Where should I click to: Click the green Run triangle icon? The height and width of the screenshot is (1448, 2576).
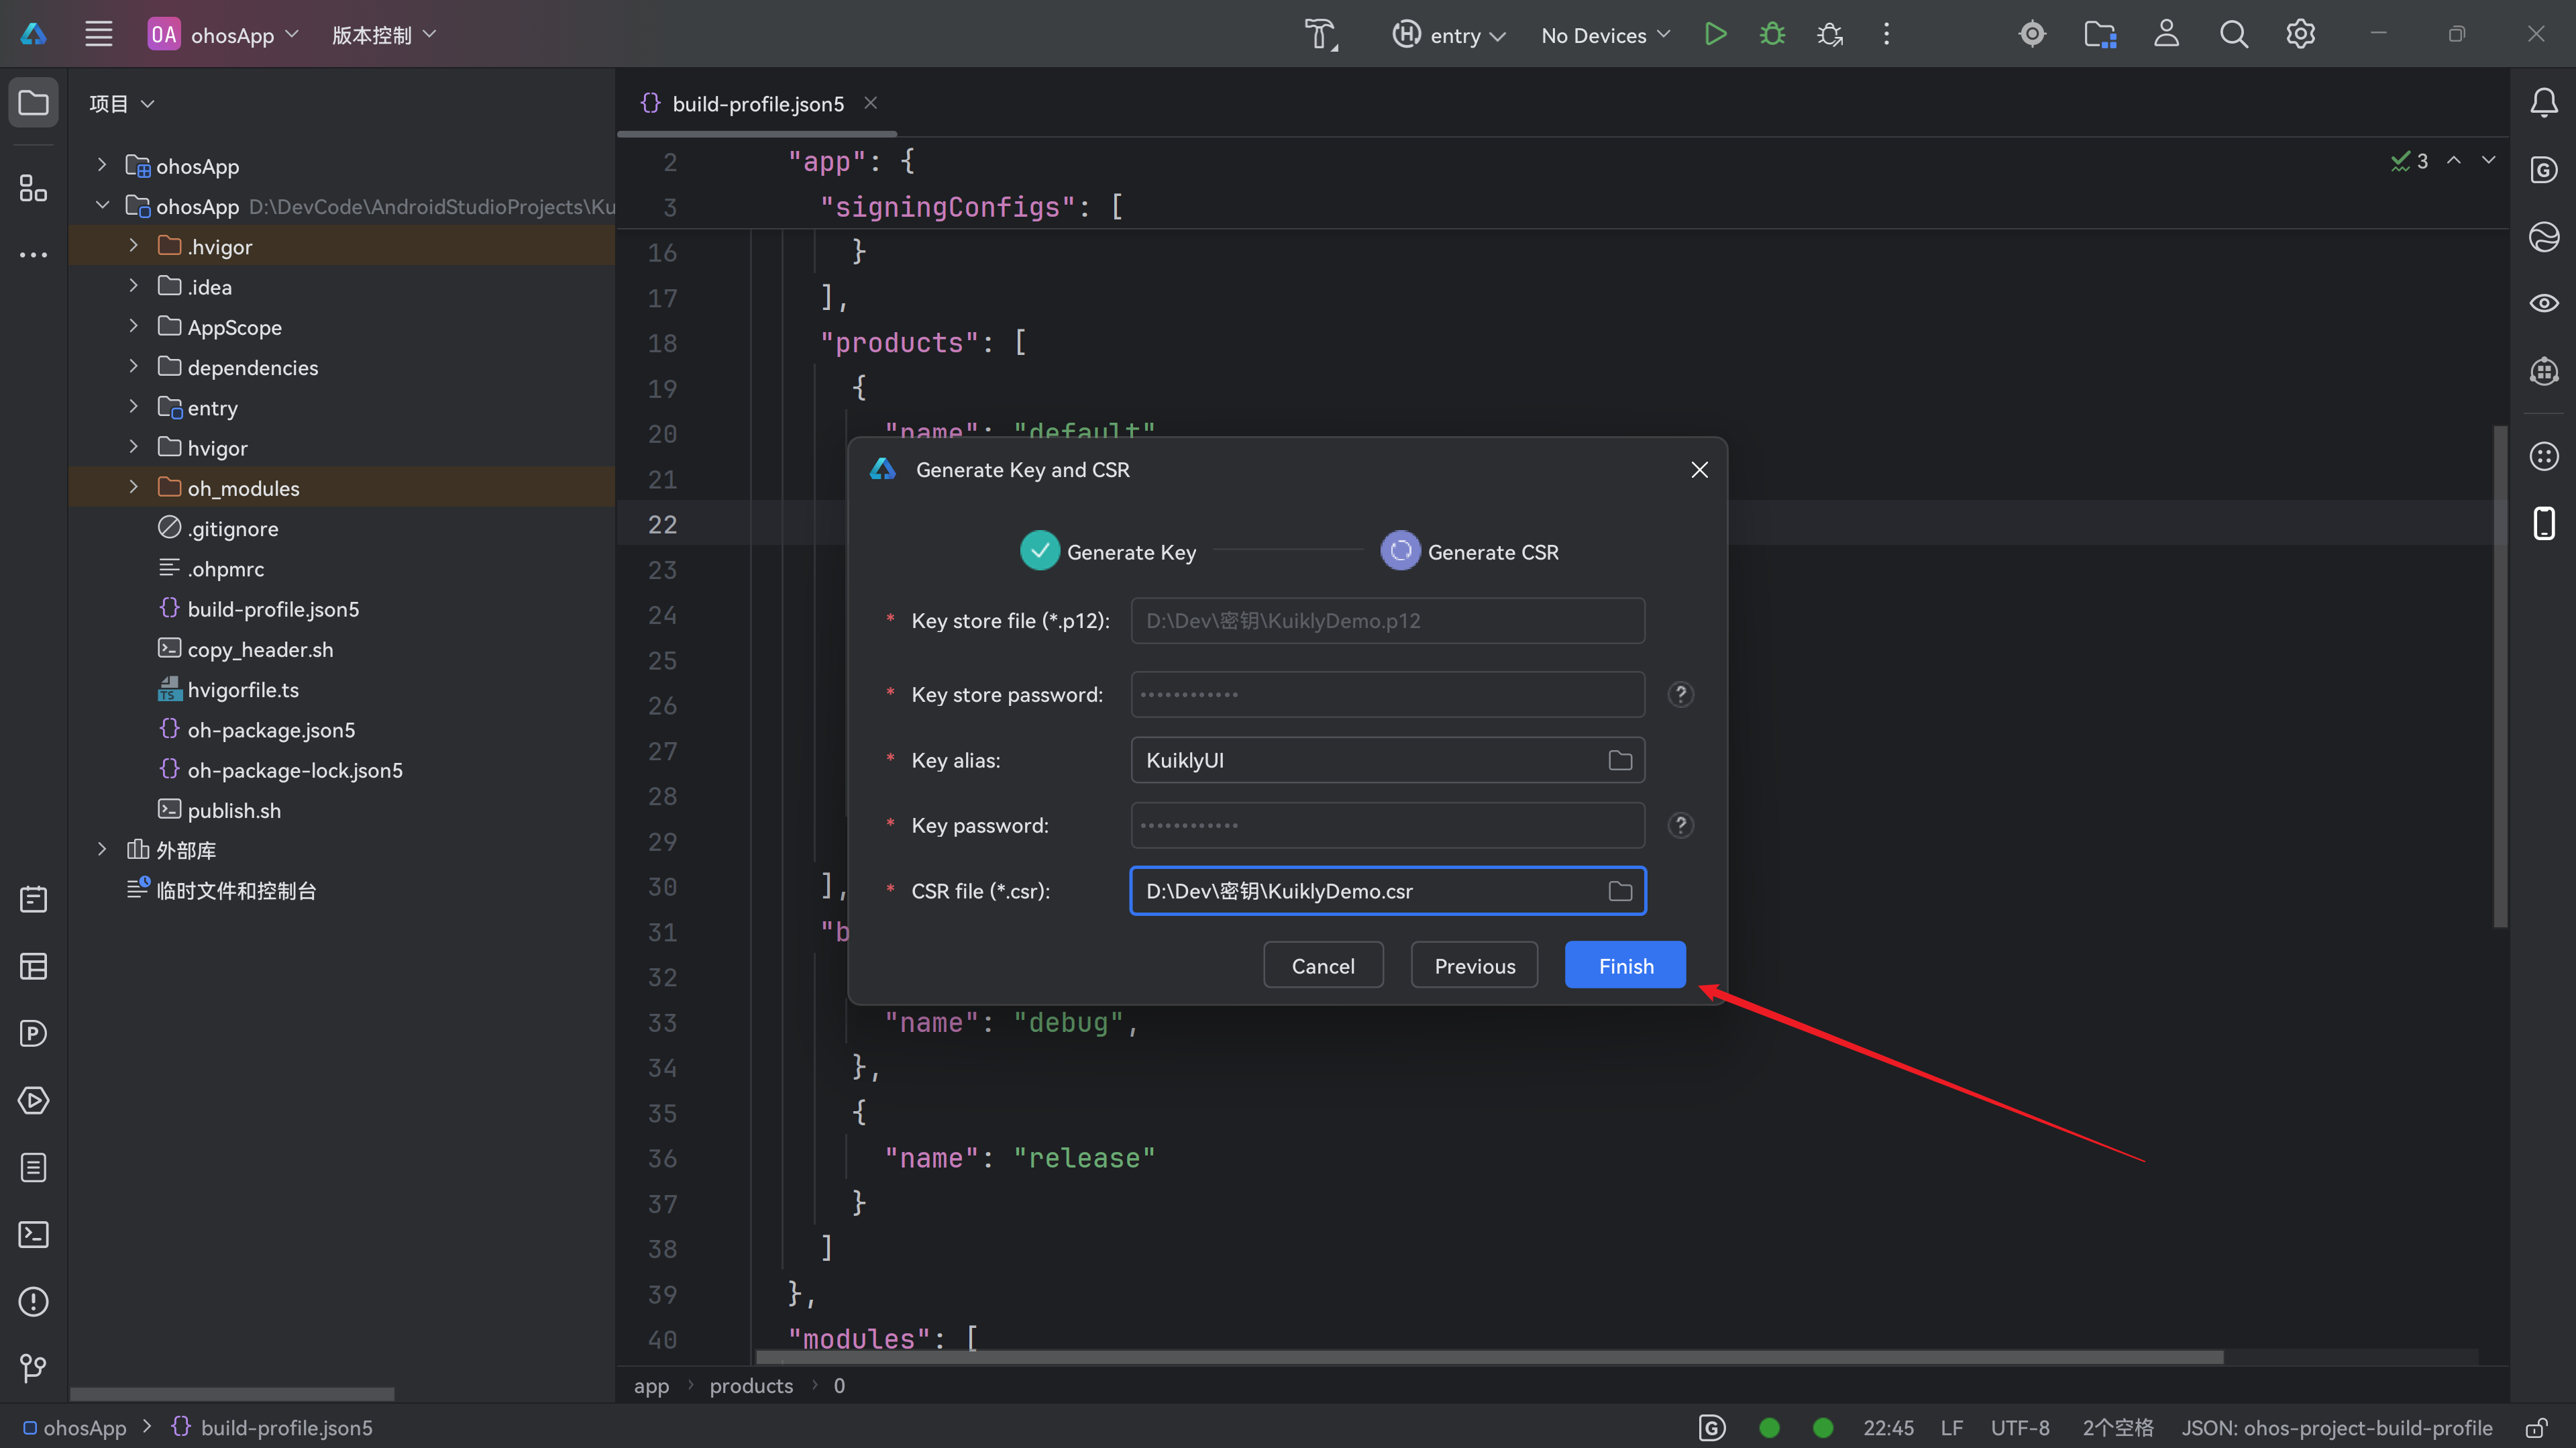[1715, 35]
